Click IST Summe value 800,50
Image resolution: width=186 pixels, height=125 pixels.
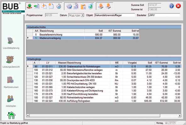117,38
